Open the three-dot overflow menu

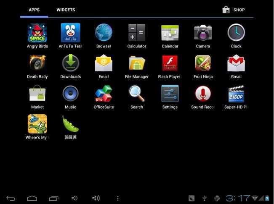117,198
